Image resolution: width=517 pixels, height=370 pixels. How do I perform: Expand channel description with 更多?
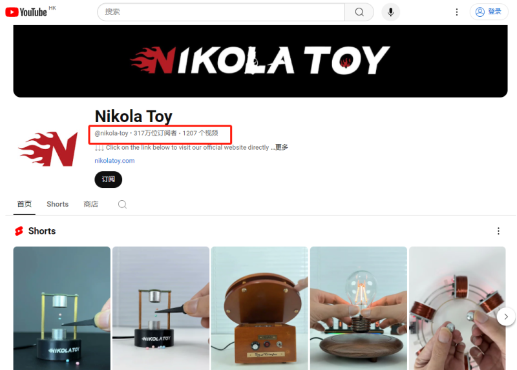click(281, 147)
